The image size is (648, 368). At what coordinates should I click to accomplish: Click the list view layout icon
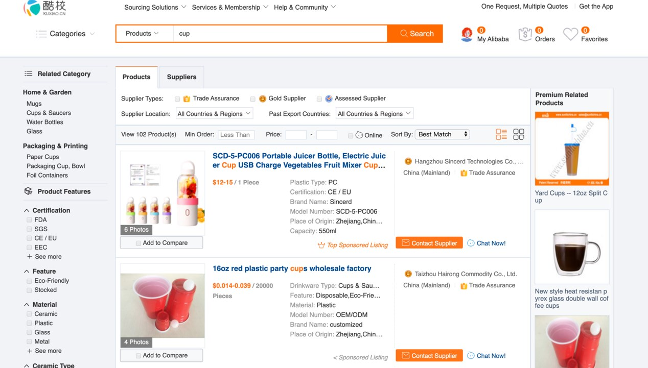tap(501, 134)
